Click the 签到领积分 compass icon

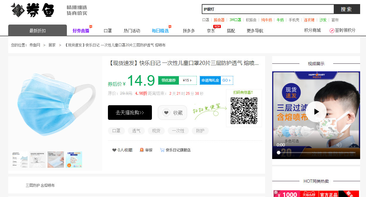(x=332, y=30)
